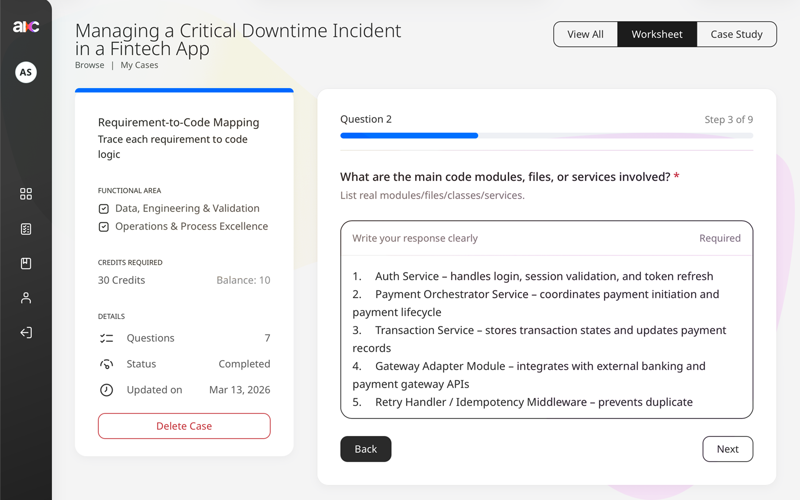The width and height of the screenshot is (800, 500).
Task: Toggle the Operations & Process Excellence checkbox
Action: pyautogui.click(x=104, y=226)
